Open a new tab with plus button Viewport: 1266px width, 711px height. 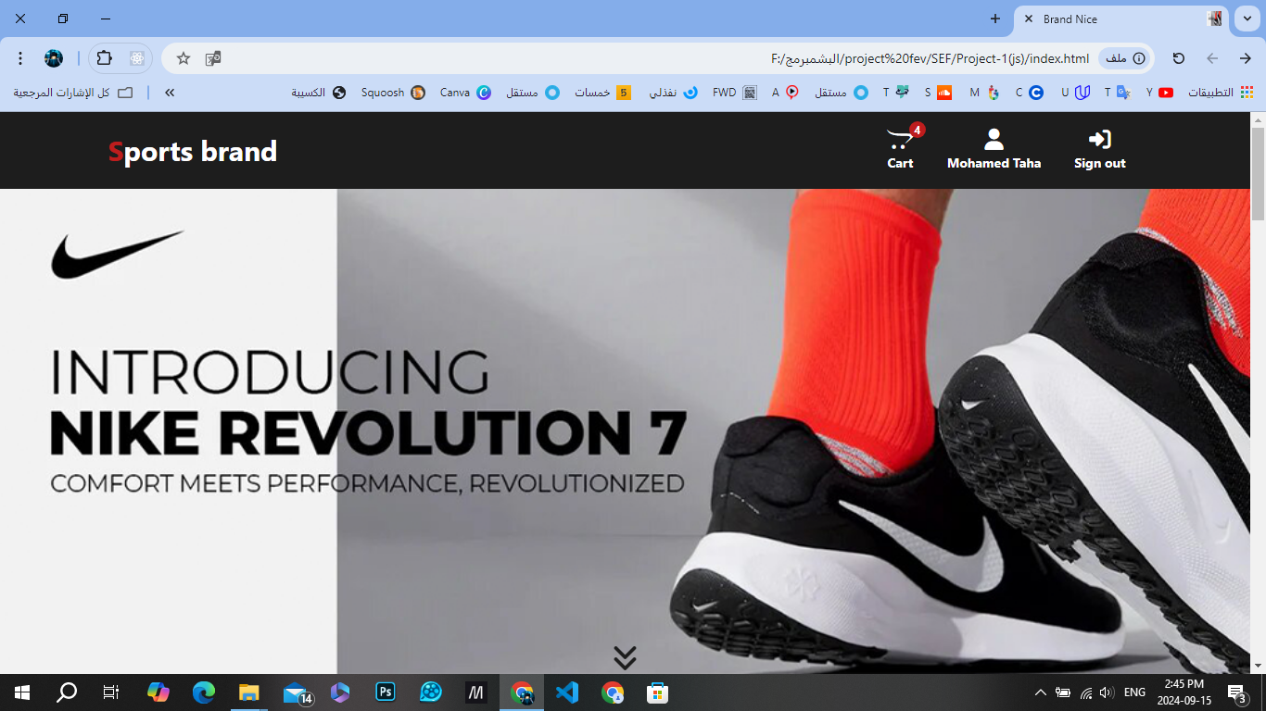[995, 19]
